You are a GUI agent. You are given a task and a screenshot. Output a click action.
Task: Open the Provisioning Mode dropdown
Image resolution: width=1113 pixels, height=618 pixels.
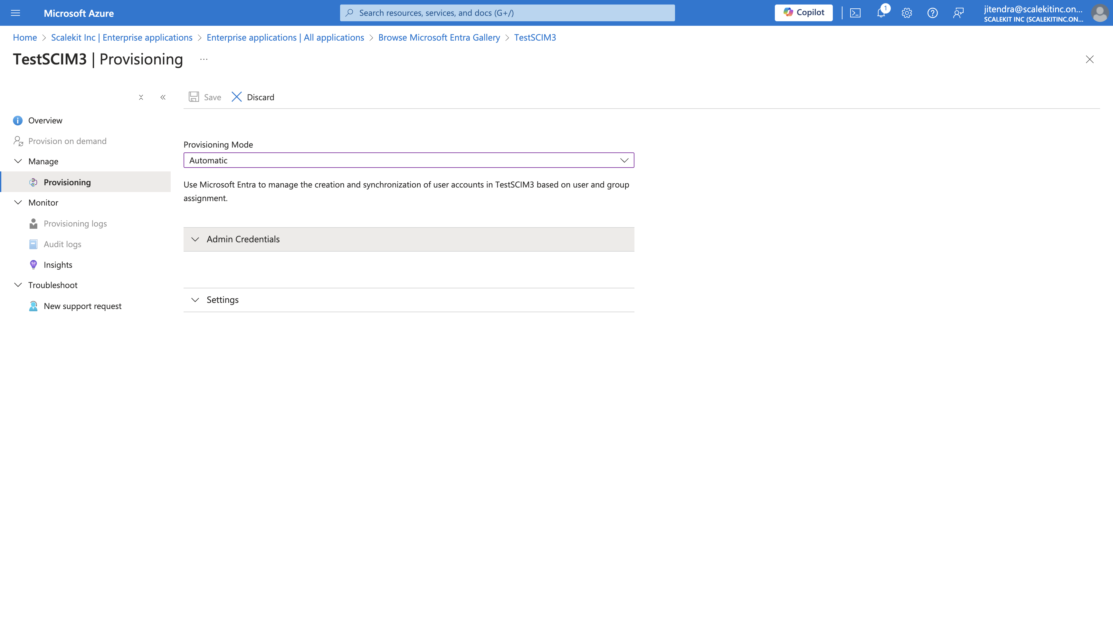(x=409, y=160)
